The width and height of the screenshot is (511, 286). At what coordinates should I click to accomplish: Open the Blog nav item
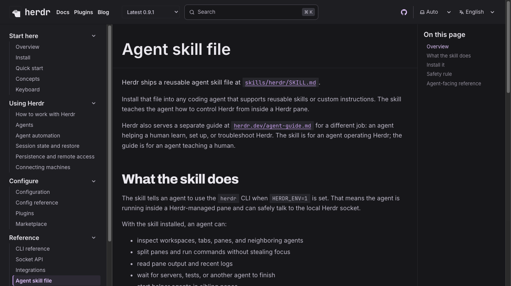tap(103, 12)
